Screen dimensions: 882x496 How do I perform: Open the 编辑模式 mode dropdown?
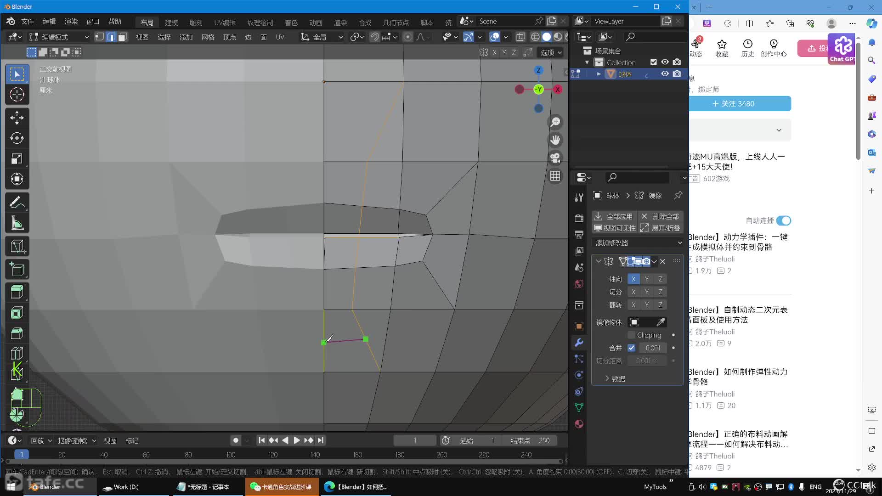click(x=59, y=37)
